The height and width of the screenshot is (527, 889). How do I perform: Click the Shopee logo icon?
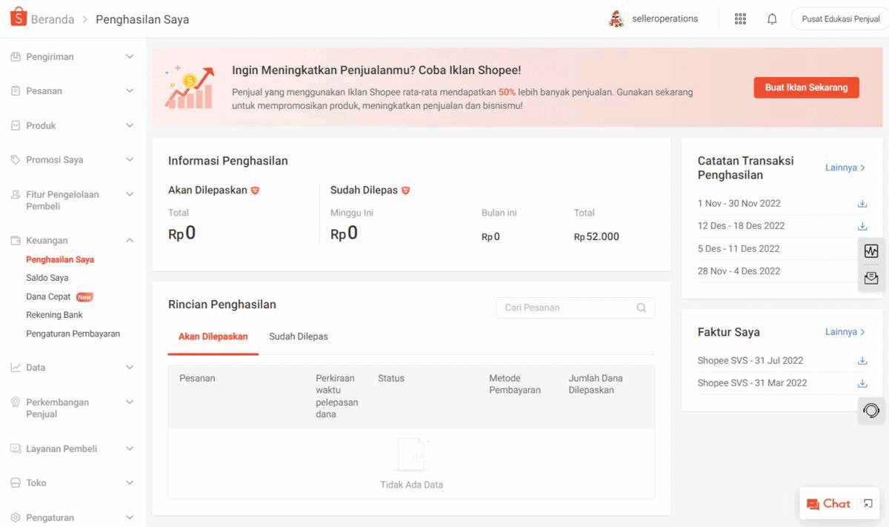tap(19, 18)
